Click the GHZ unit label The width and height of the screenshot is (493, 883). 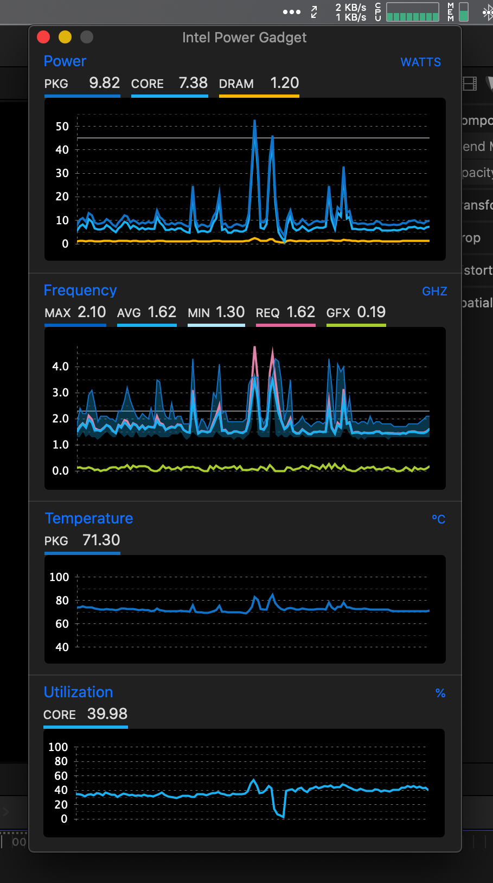(x=434, y=291)
